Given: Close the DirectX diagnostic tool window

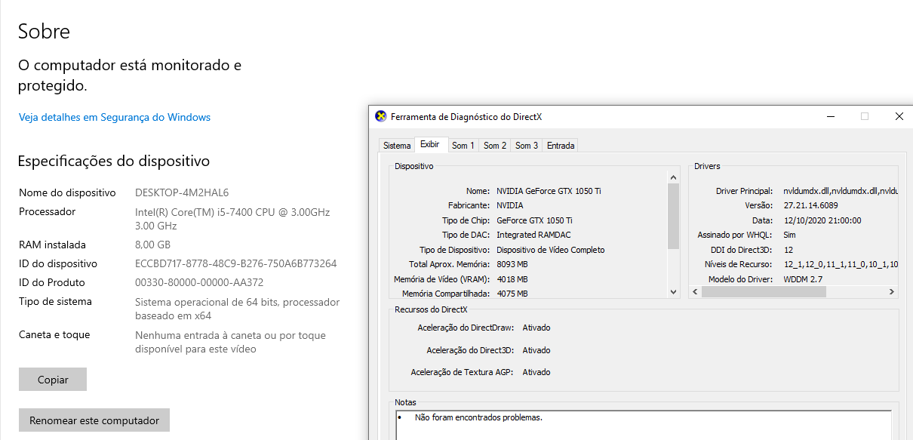Looking at the screenshot, I should (899, 116).
